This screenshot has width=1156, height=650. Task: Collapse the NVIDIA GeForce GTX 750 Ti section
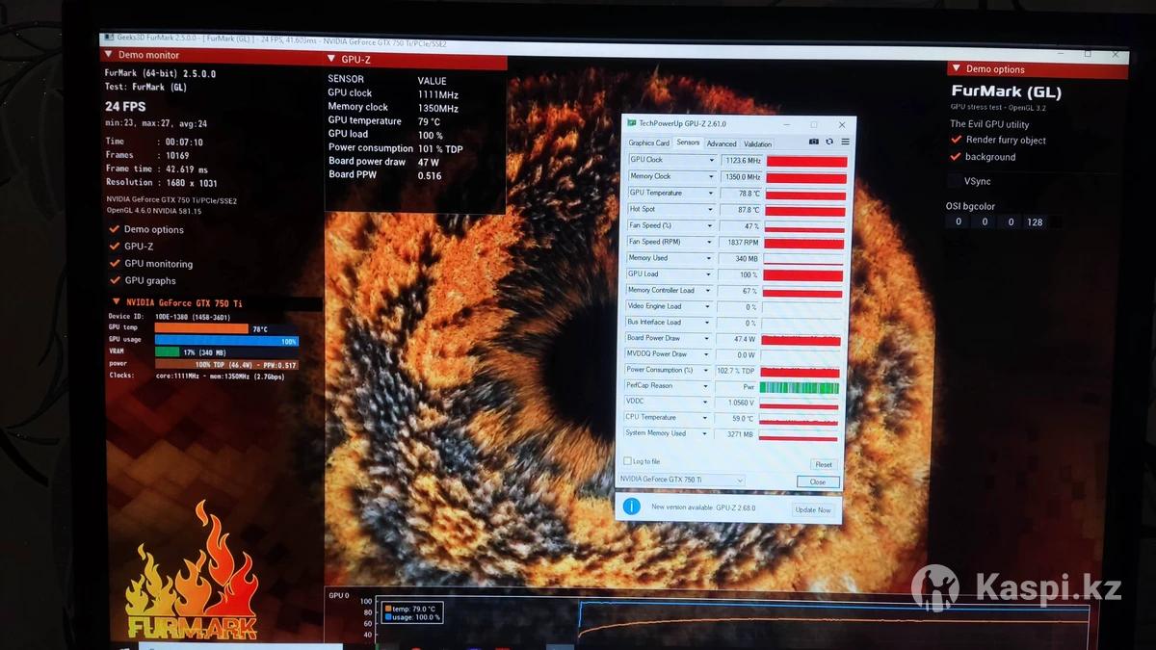[117, 302]
